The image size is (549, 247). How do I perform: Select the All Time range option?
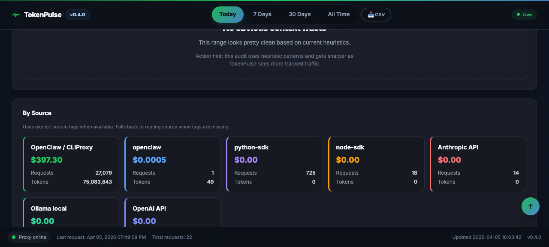click(x=339, y=14)
